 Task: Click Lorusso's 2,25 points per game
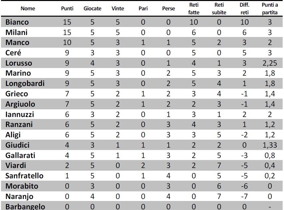[270, 63]
